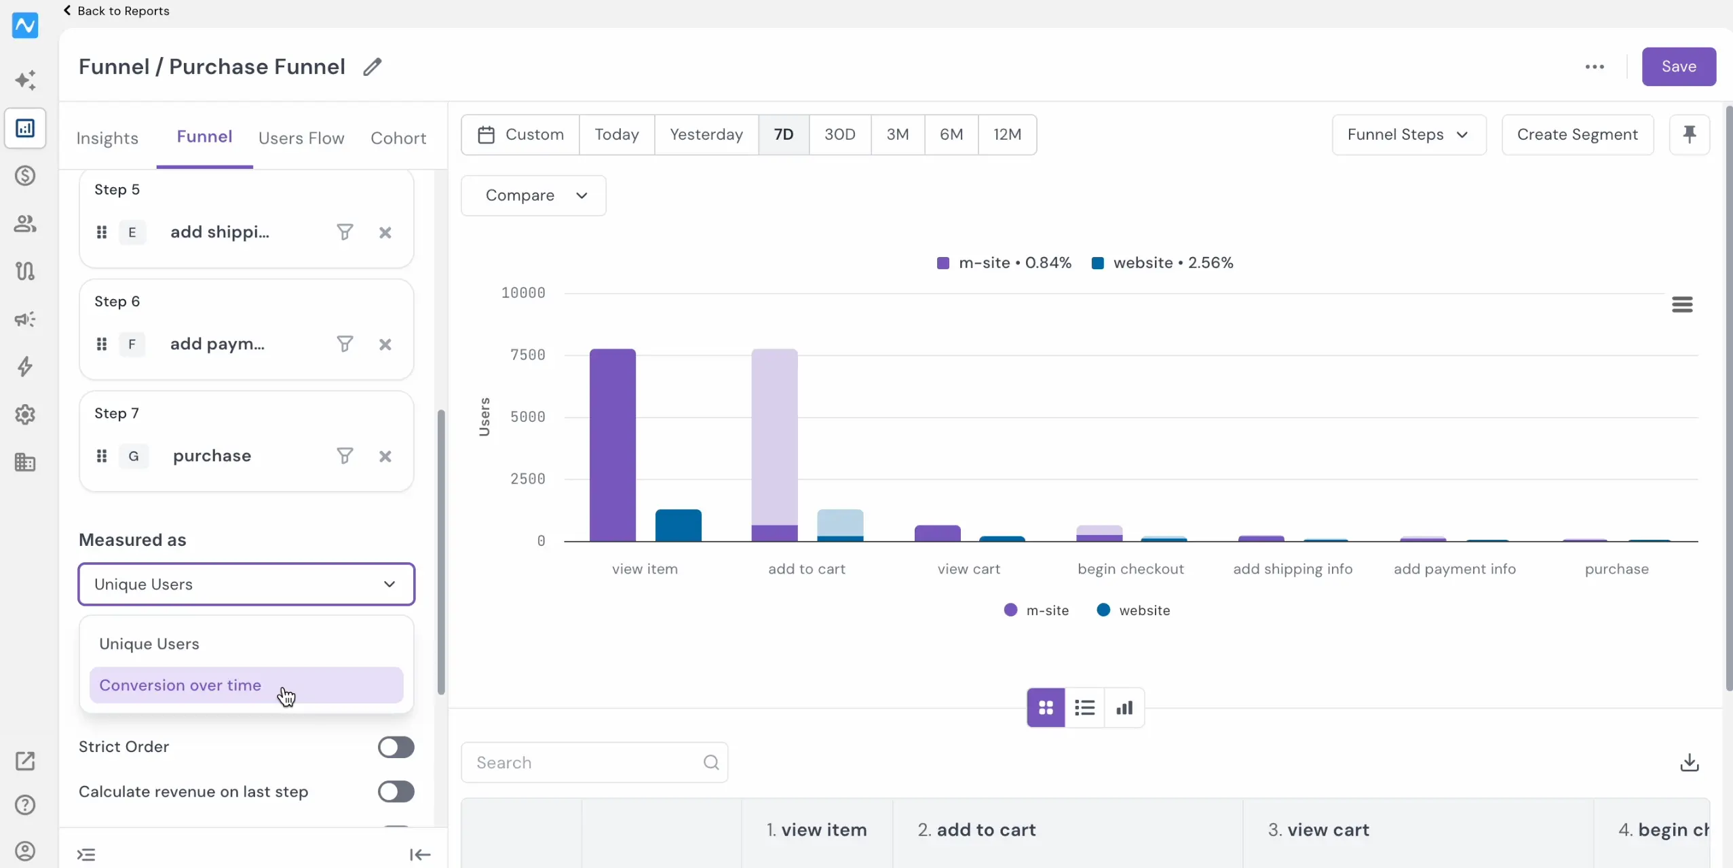
Task: Switch to the Funnel tab
Action: coord(204,136)
